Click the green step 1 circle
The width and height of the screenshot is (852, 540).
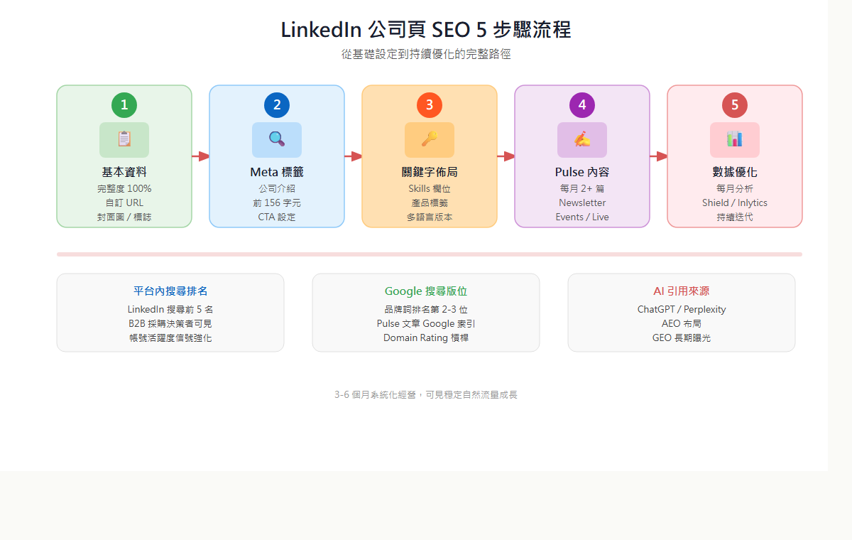[x=124, y=105]
